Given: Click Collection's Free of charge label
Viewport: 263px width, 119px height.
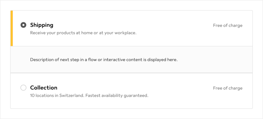Looking at the screenshot, I should 228,88.
